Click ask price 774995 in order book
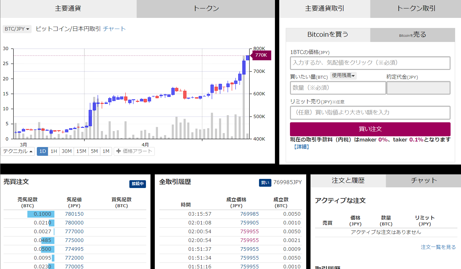Image resolution: width=461 pixels, height=269 pixels. tap(74, 249)
